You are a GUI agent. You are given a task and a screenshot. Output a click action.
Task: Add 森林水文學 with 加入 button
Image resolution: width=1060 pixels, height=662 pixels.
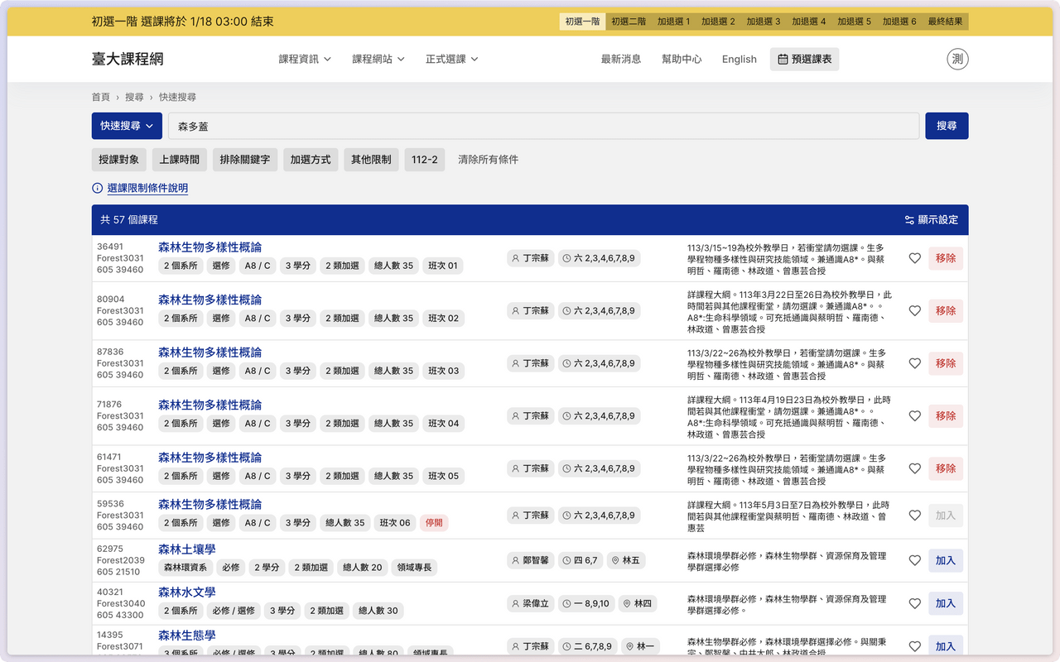tap(946, 603)
